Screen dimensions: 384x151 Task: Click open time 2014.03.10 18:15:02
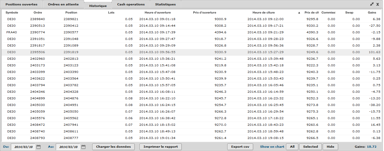[157, 125]
